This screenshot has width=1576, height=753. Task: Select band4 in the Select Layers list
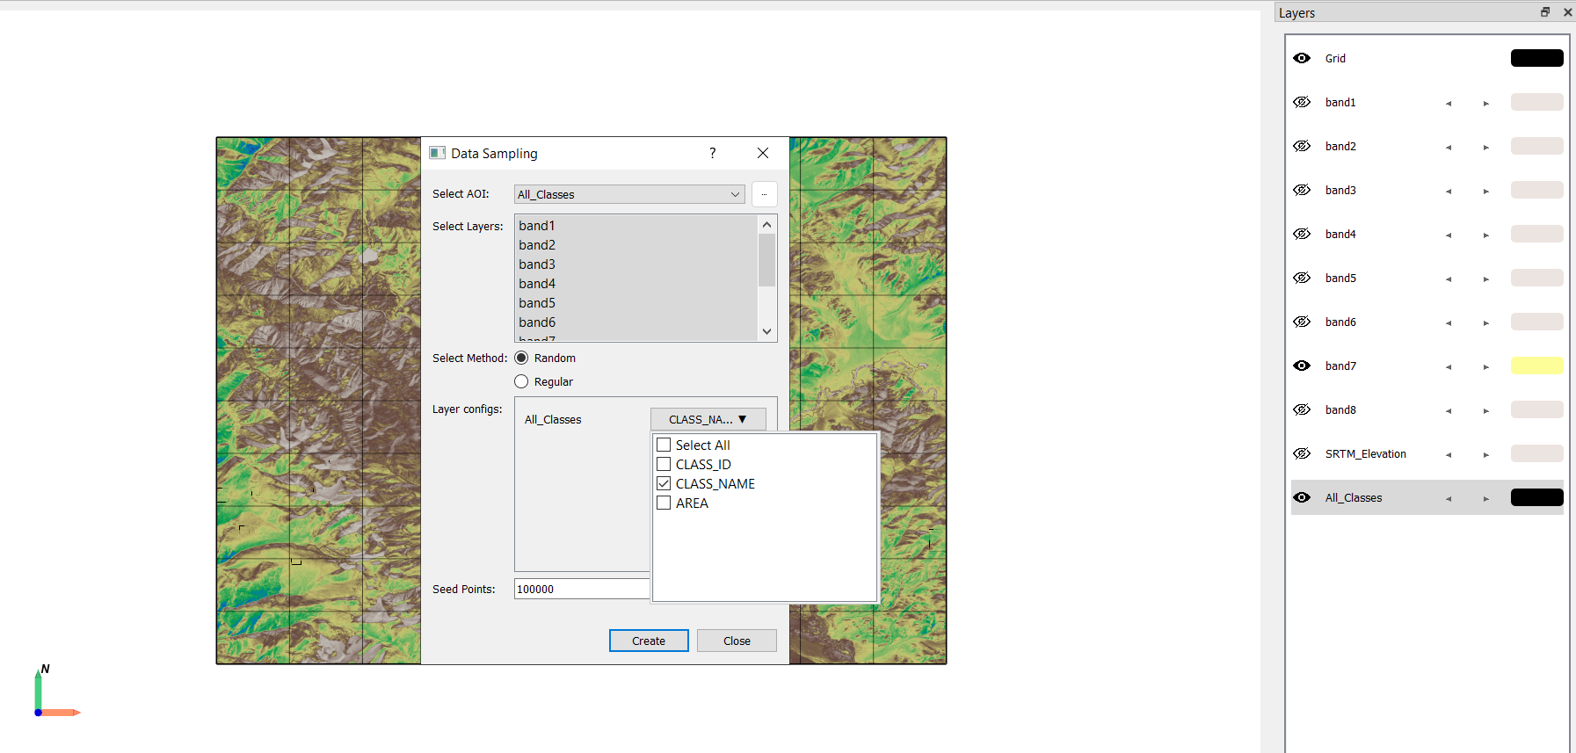pos(537,284)
